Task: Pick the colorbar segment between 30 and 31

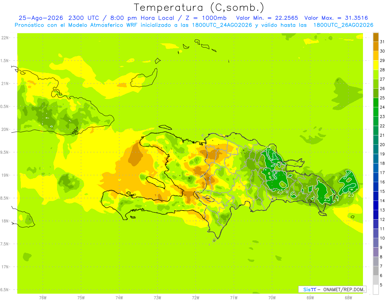Action: (x=376, y=47)
